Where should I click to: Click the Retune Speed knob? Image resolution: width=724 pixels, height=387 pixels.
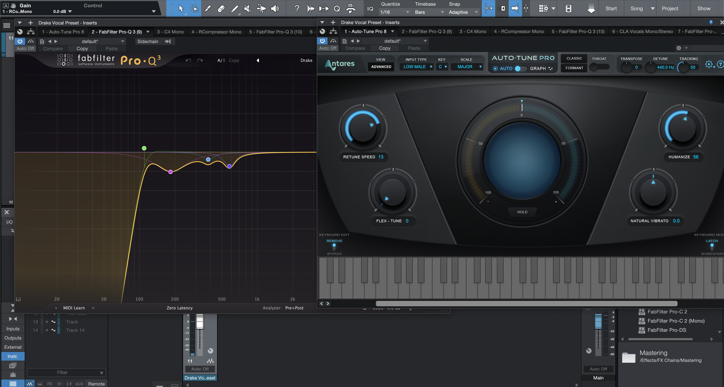(363, 129)
